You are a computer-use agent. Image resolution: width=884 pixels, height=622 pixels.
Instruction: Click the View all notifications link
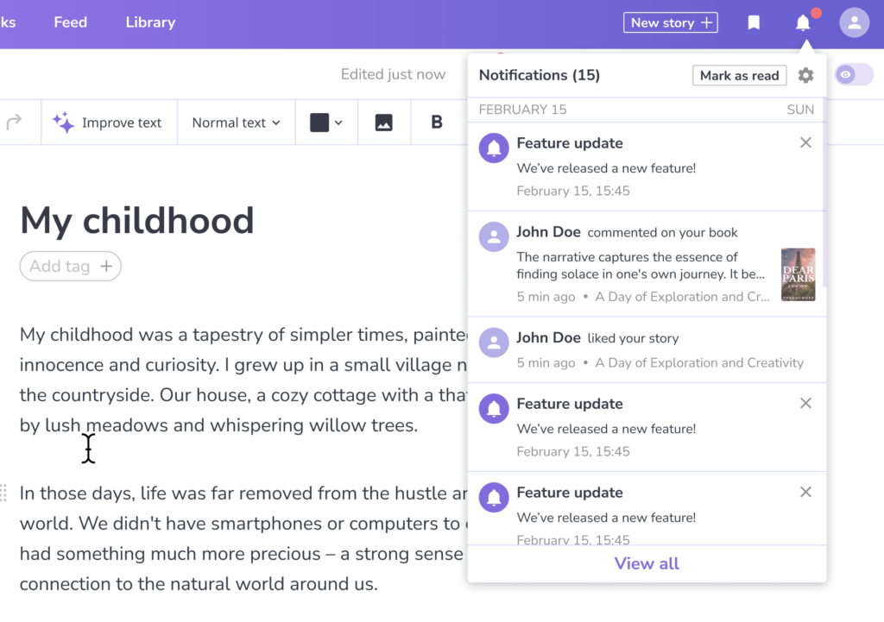pos(646,563)
